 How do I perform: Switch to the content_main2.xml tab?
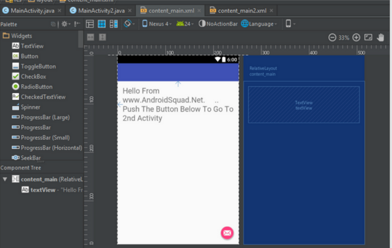click(242, 11)
